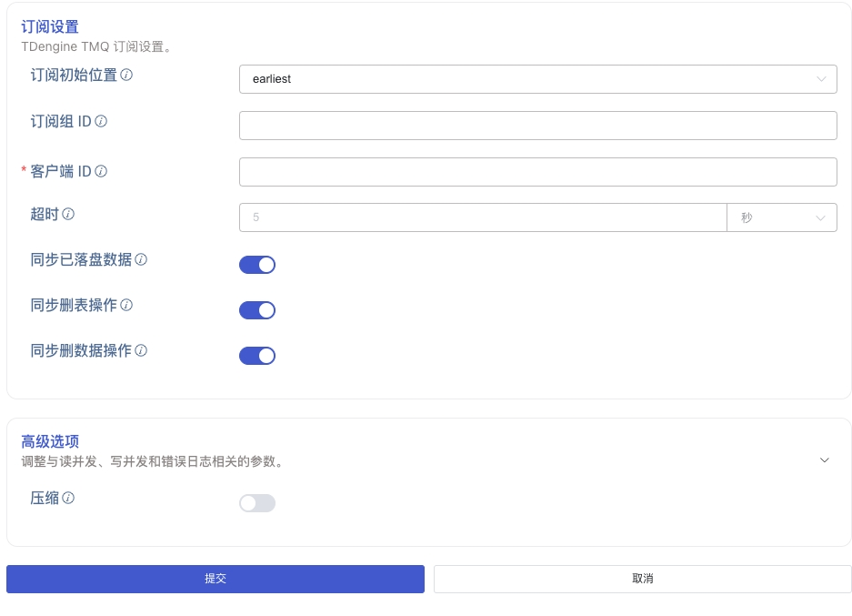Open the 秒 time unit selector
852x616 pixels.
[x=782, y=217]
